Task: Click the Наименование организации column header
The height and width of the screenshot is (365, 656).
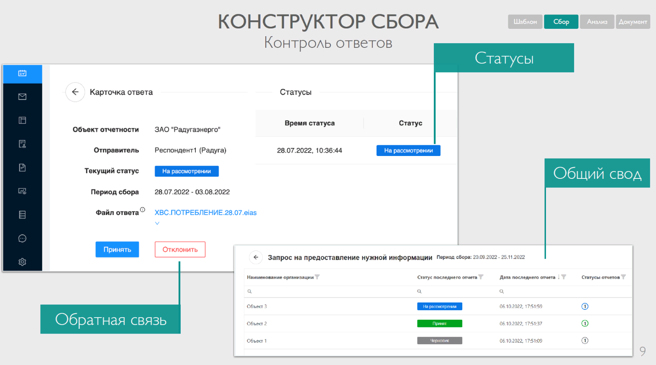Action: click(280, 277)
